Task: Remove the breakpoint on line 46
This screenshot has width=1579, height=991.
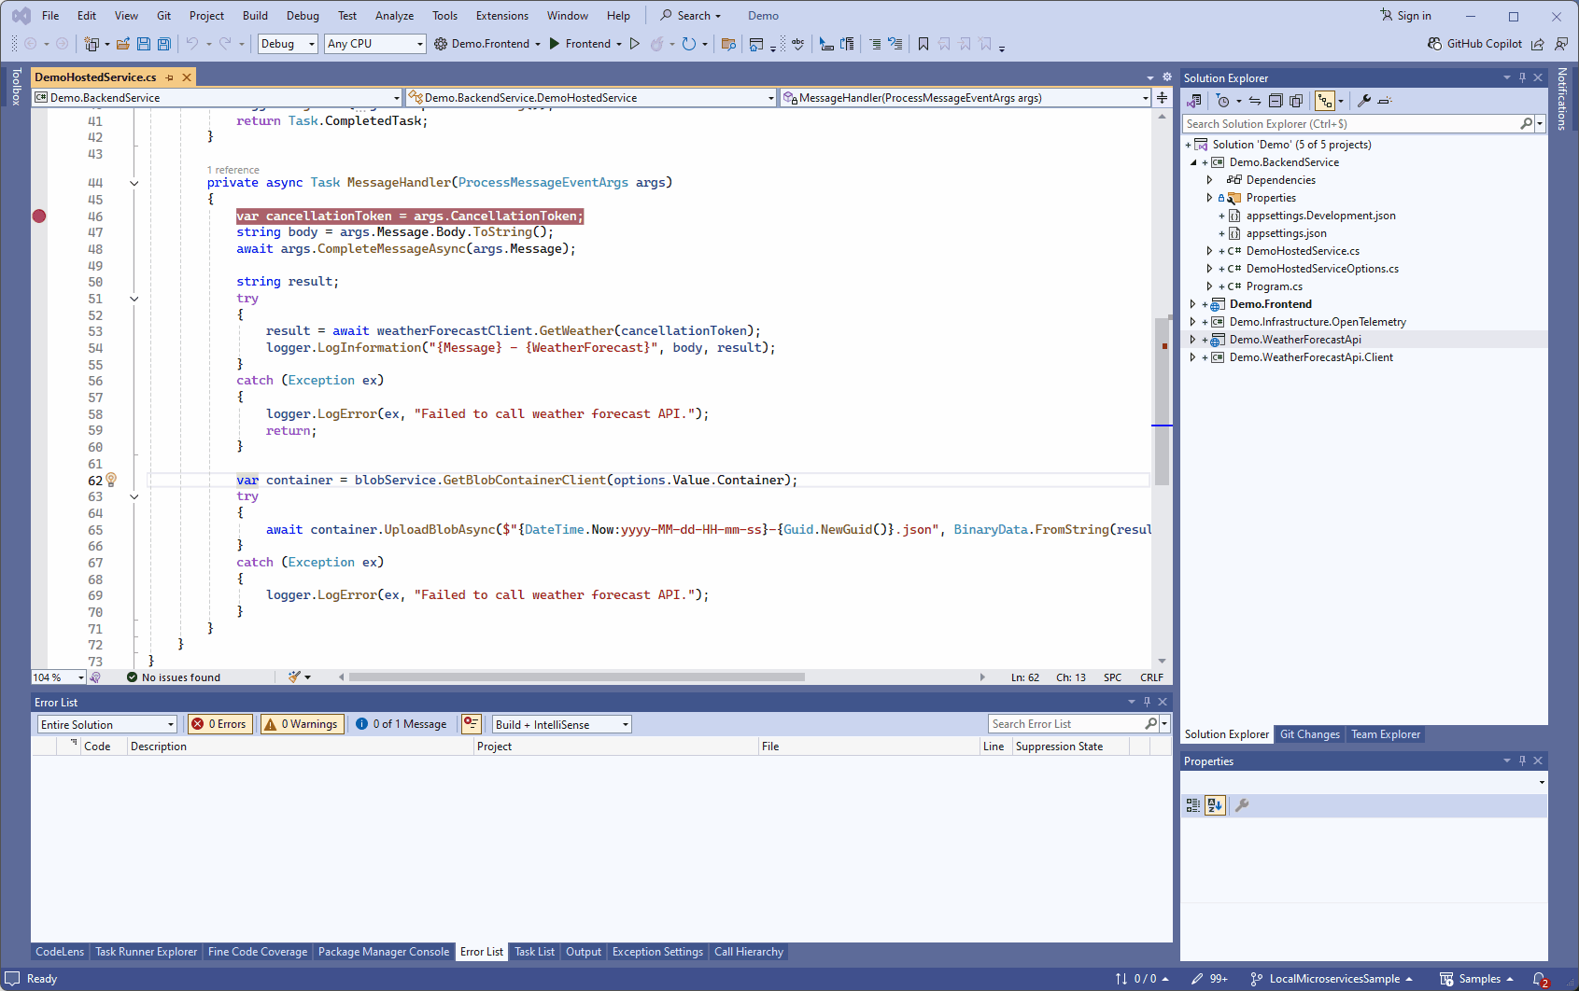Action: [x=39, y=216]
